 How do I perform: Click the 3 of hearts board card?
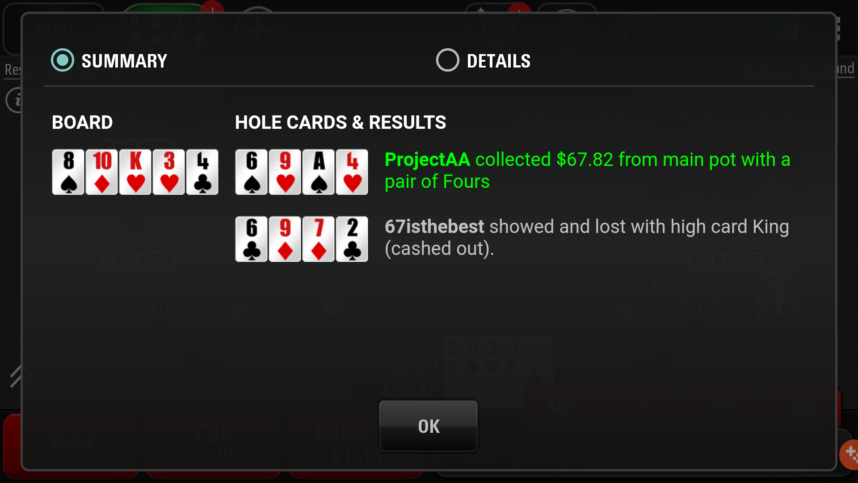click(x=169, y=172)
